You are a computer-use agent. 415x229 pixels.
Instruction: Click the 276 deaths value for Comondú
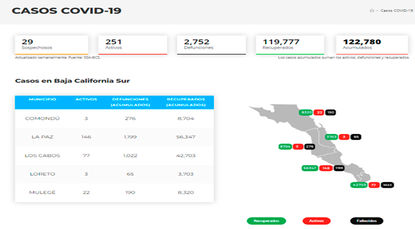pyautogui.click(x=130, y=119)
